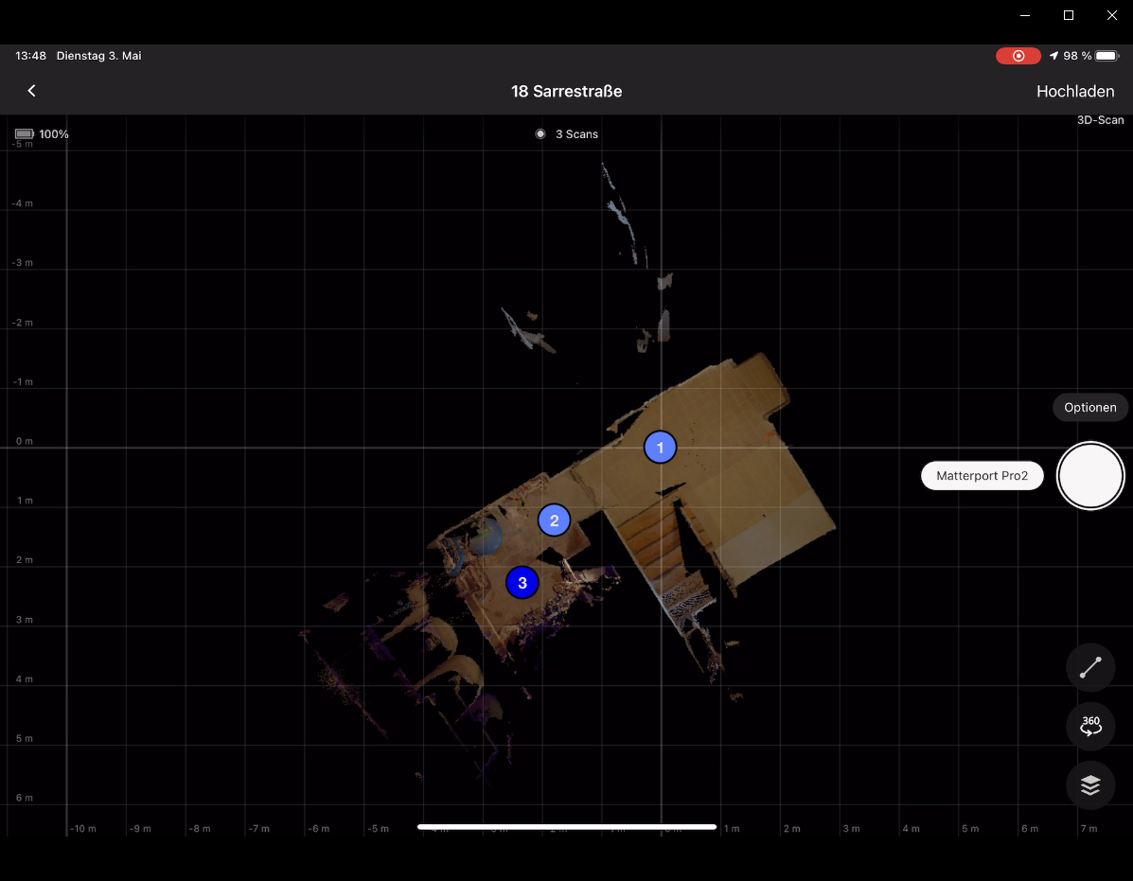Click the 13:48 clock in status bar
The width and height of the screenshot is (1133, 881).
(x=31, y=56)
